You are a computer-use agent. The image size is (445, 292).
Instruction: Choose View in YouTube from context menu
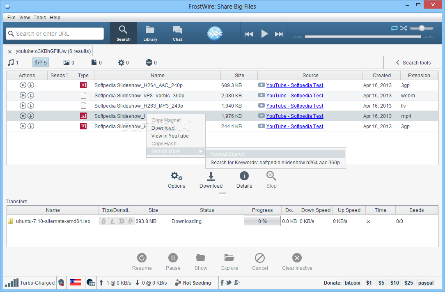[x=176, y=136]
